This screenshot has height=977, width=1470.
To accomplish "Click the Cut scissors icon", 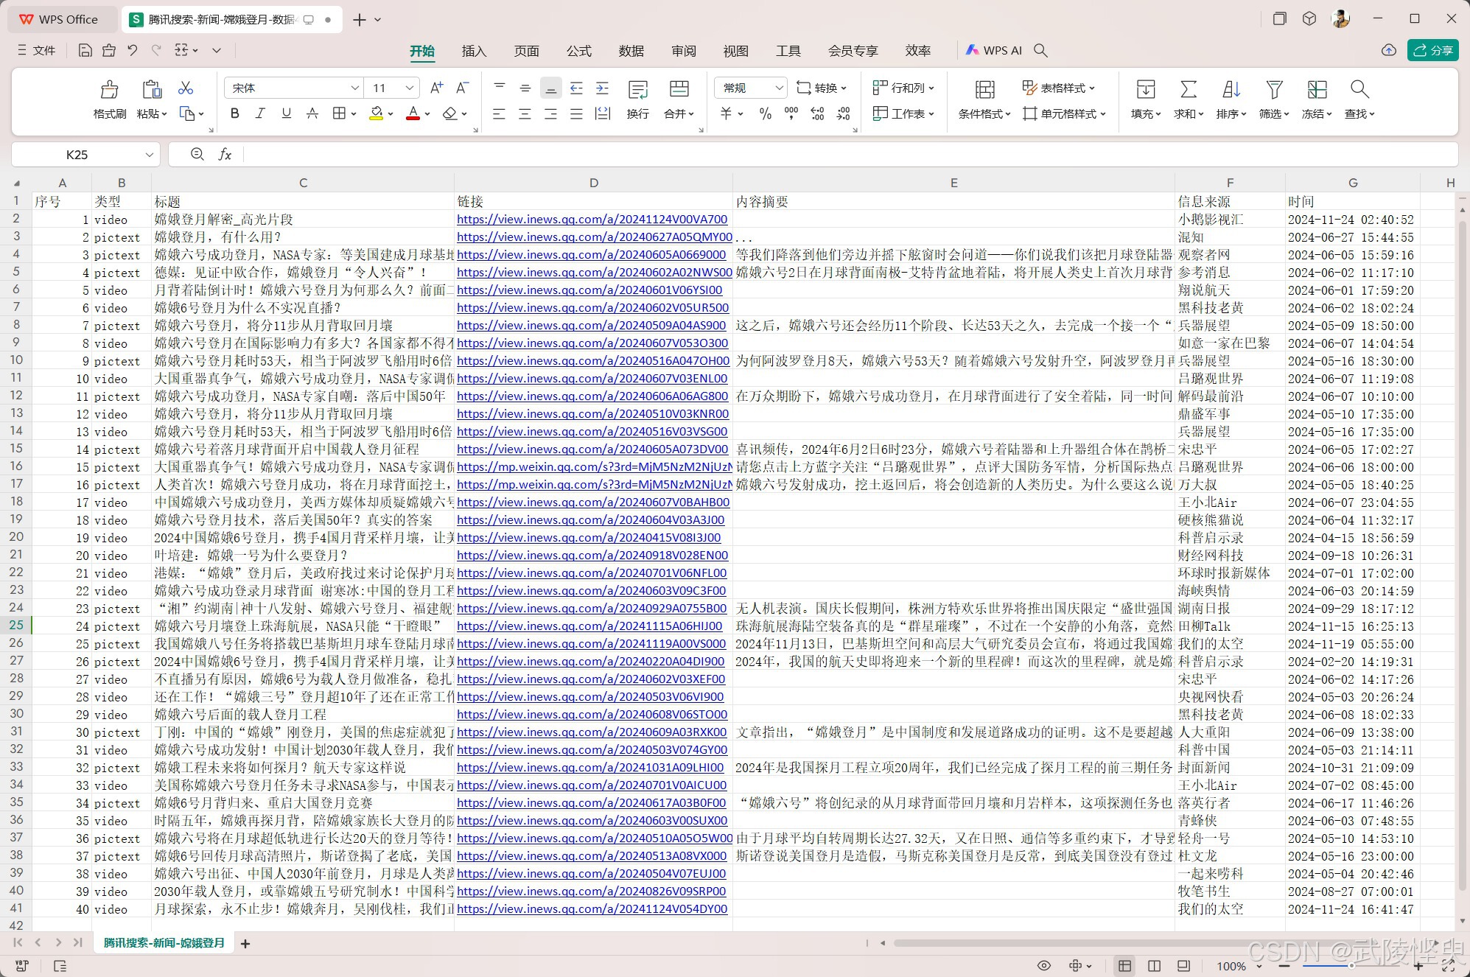I will [186, 88].
